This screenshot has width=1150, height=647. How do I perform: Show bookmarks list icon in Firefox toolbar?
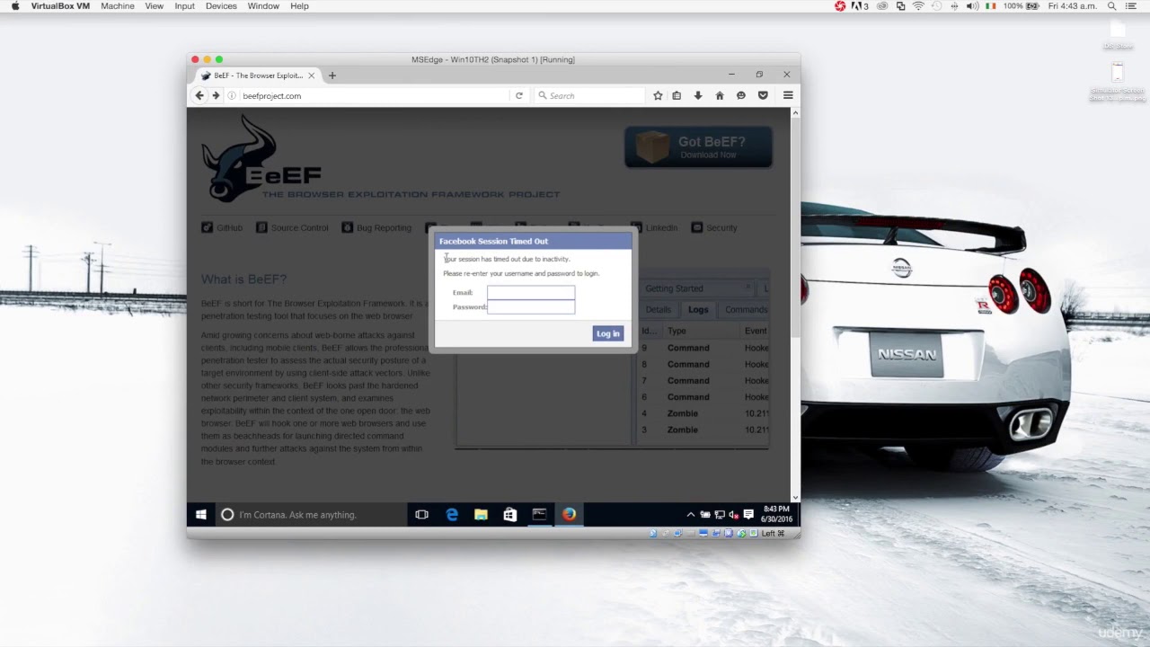pyautogui.click(x=677, y=95)
